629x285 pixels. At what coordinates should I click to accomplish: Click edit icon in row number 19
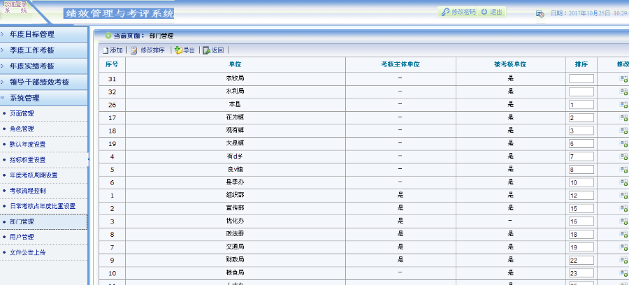click(623, 143)
